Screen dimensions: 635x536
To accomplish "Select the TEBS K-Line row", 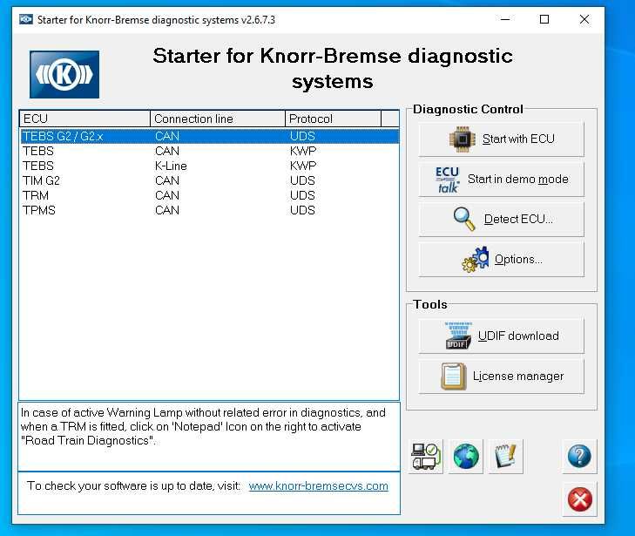I will [x=209, y=166].
